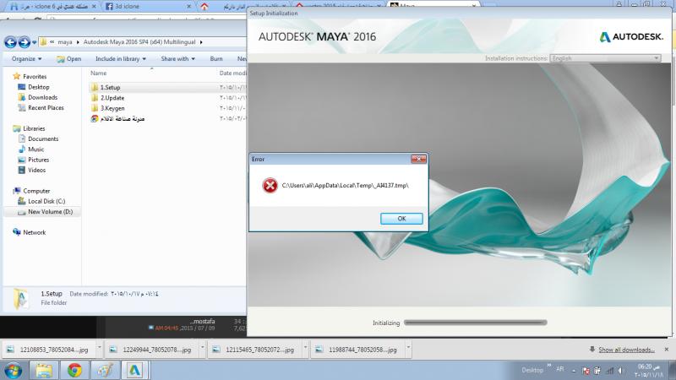The height and width of the screenshot is (380, 676).
Task: Select the 1.Setup folder
Action: tap(110, 88)
